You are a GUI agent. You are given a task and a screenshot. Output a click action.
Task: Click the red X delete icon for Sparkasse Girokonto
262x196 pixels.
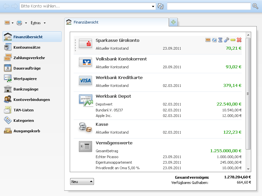click(239, 40)
